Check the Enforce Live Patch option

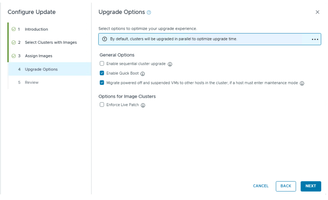[x=102, y=105]
